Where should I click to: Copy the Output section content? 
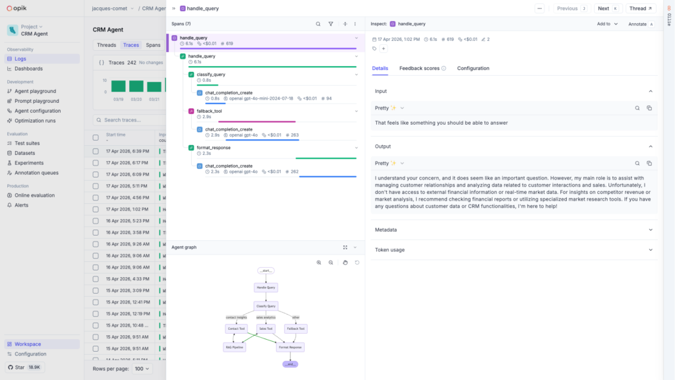pos(649,163)
